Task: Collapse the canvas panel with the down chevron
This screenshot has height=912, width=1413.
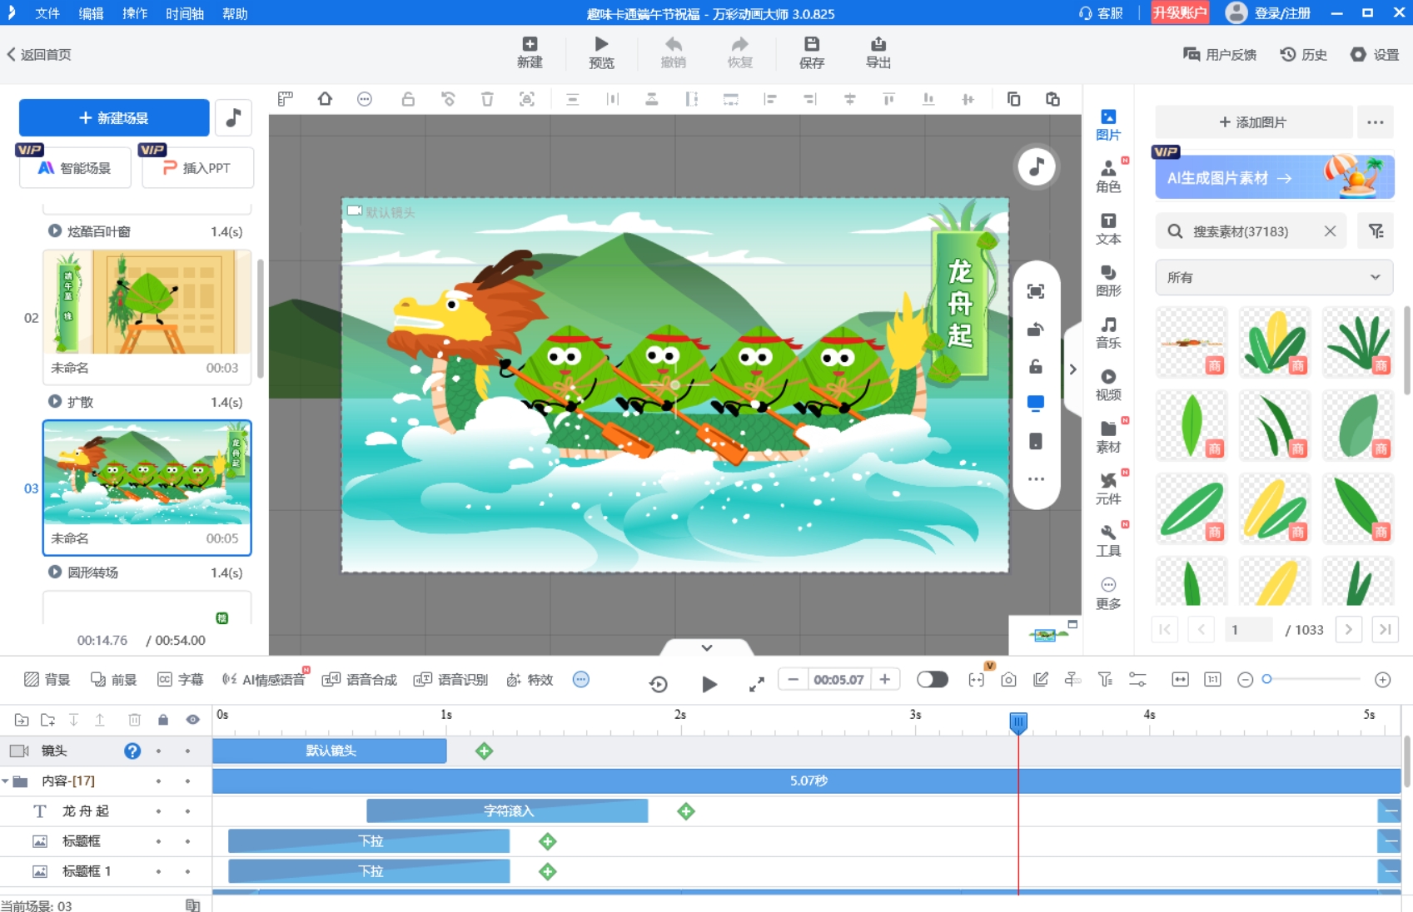Action: (706, 647)
